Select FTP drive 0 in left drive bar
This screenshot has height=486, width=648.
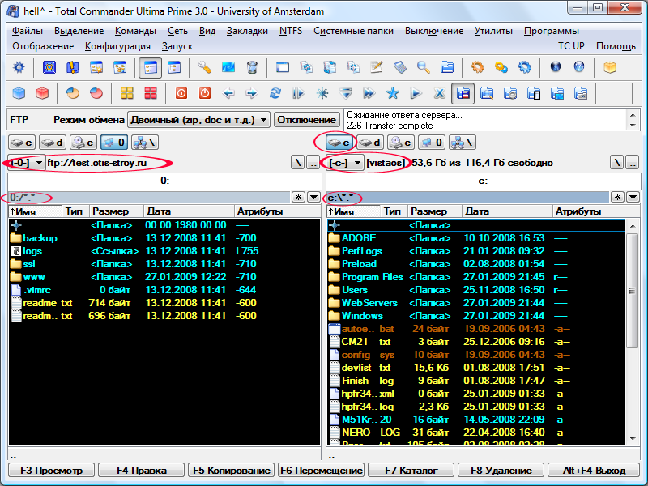(x=114, y=143)
